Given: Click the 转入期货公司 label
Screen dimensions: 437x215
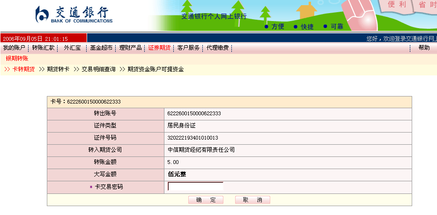Looking at the screenshot, I should [x=105, y=150].
